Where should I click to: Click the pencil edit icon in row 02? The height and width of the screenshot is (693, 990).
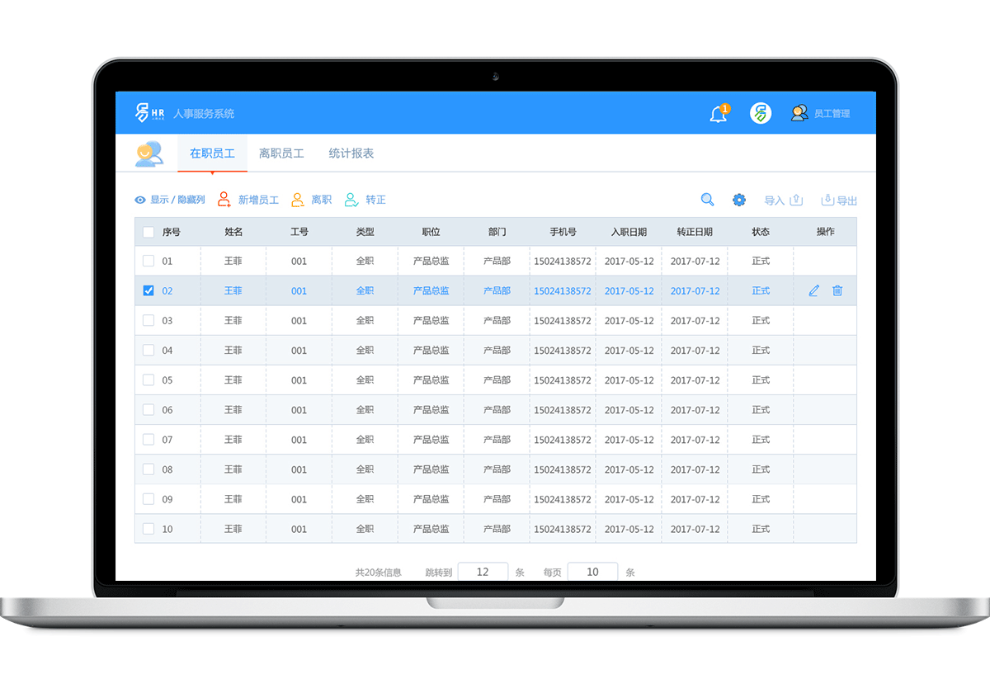click(x=814, y=290)
